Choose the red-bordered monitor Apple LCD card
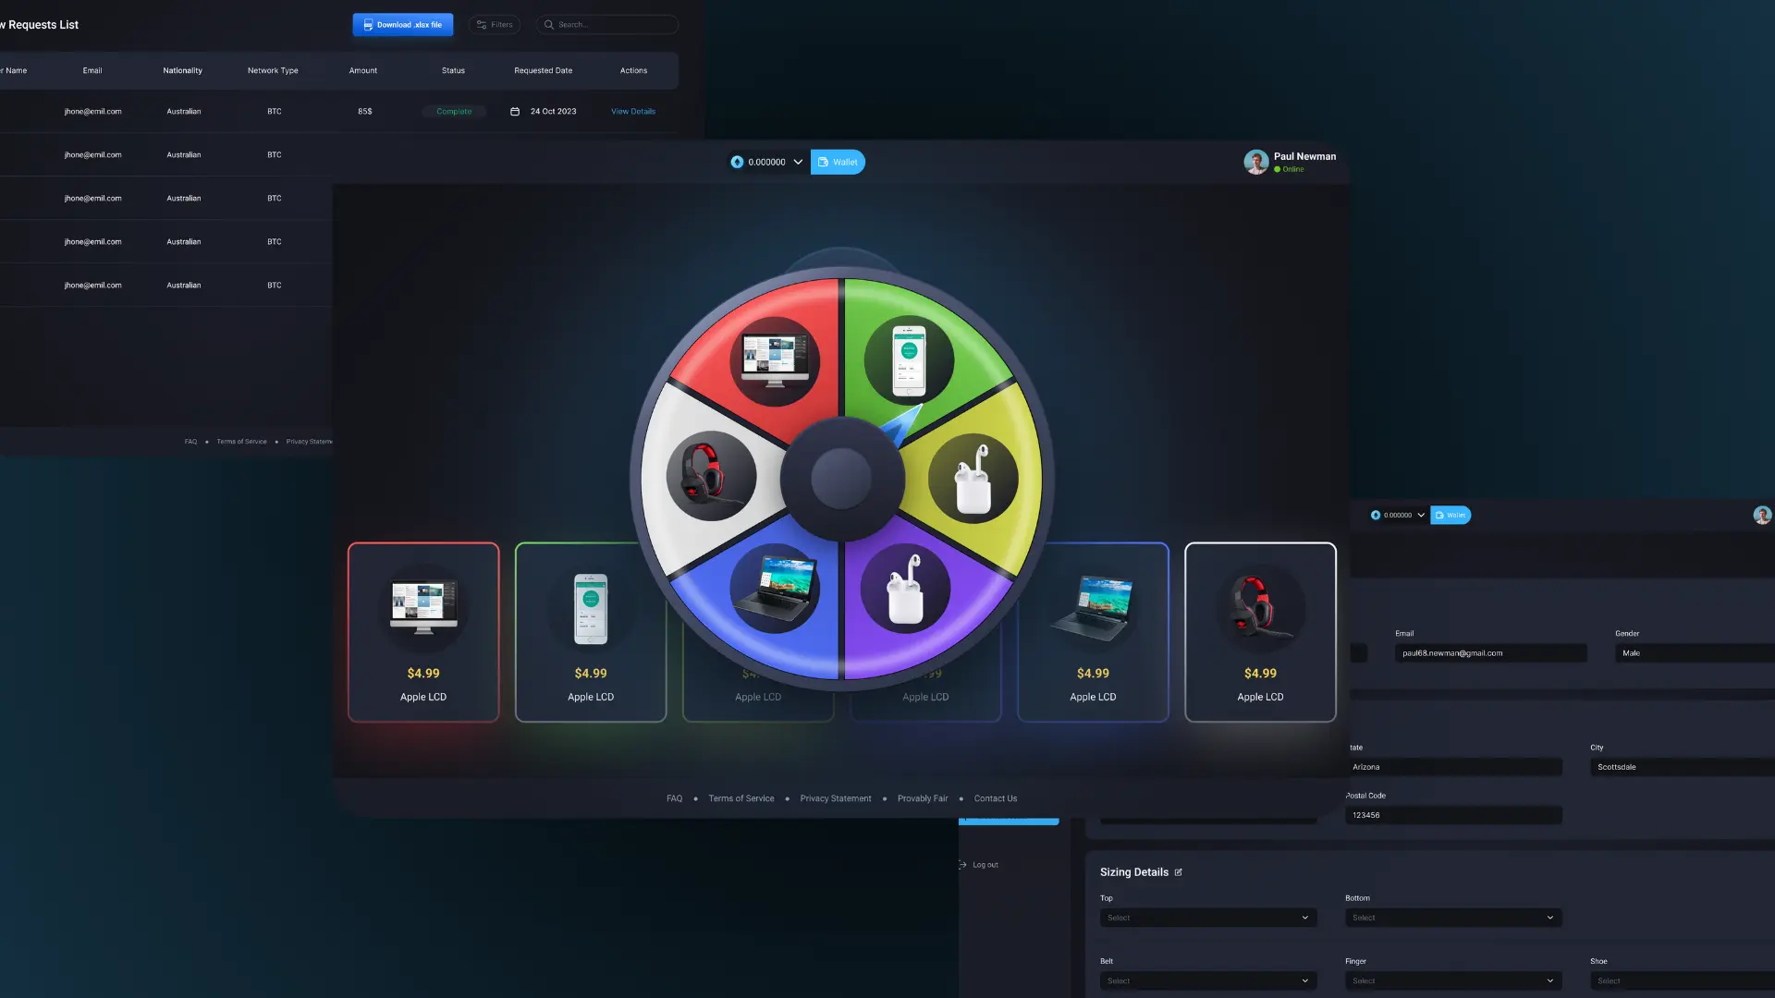1775x998 pixels. coord(423,632)
